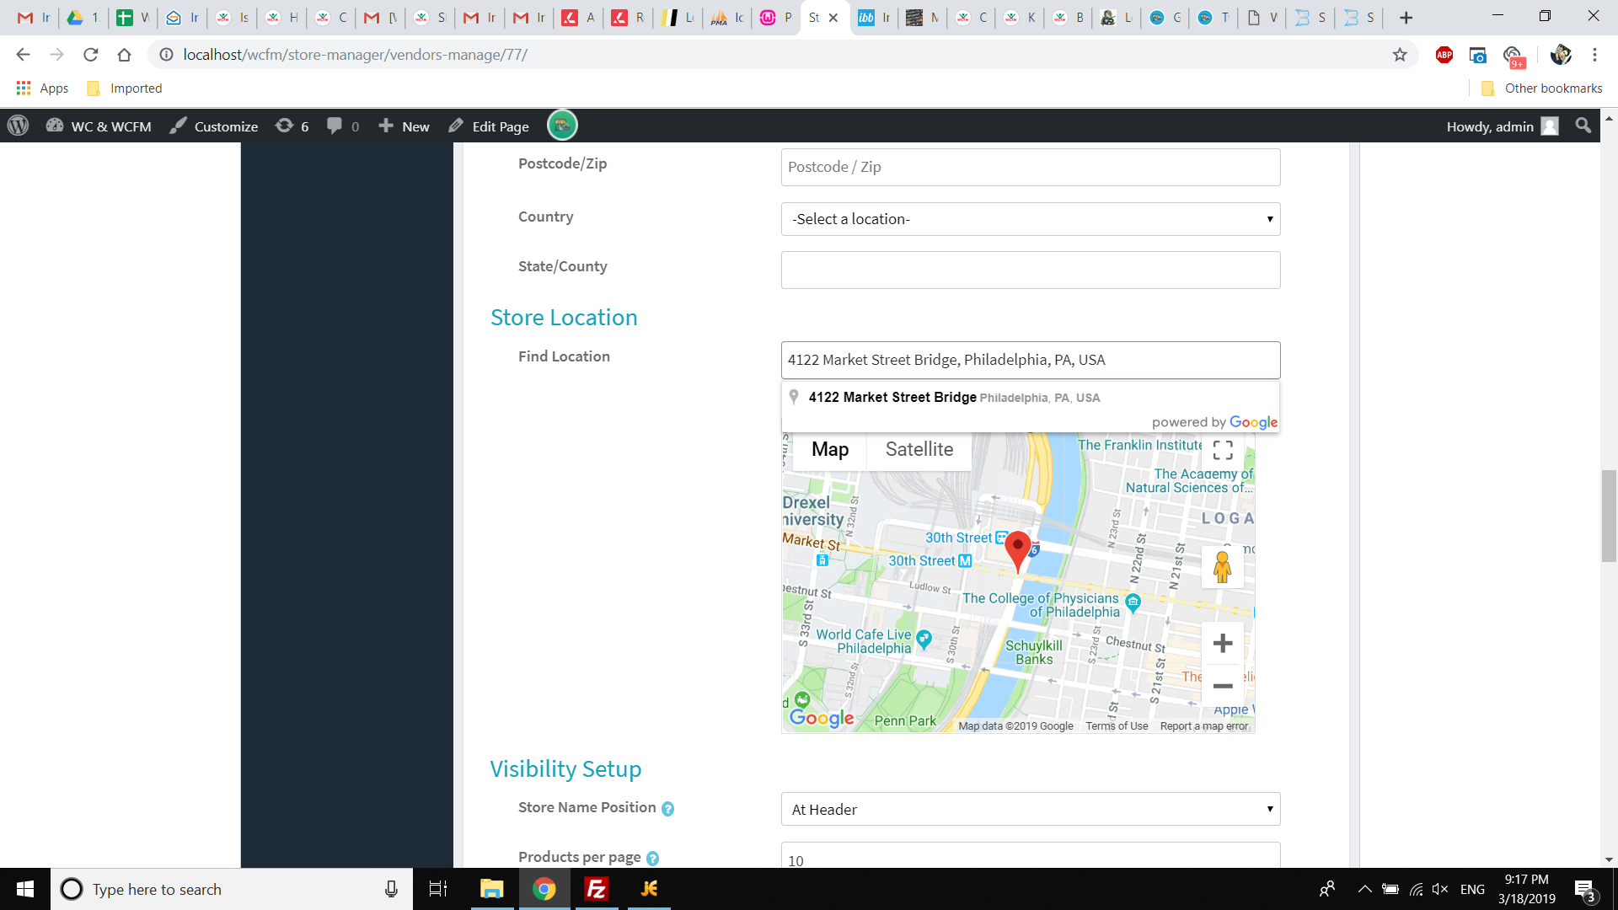The width and height of the screenshot is (1618, 910).
Task: Reload the current page
Action: point(90,55)
